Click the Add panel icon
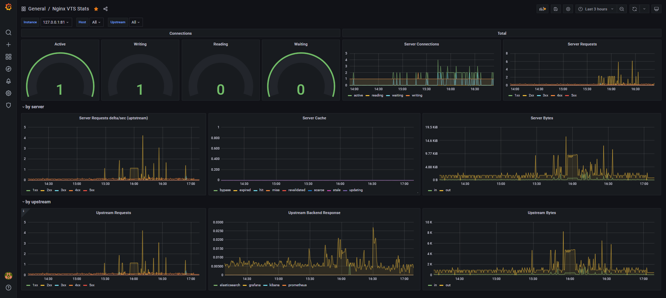 (543, 9)
